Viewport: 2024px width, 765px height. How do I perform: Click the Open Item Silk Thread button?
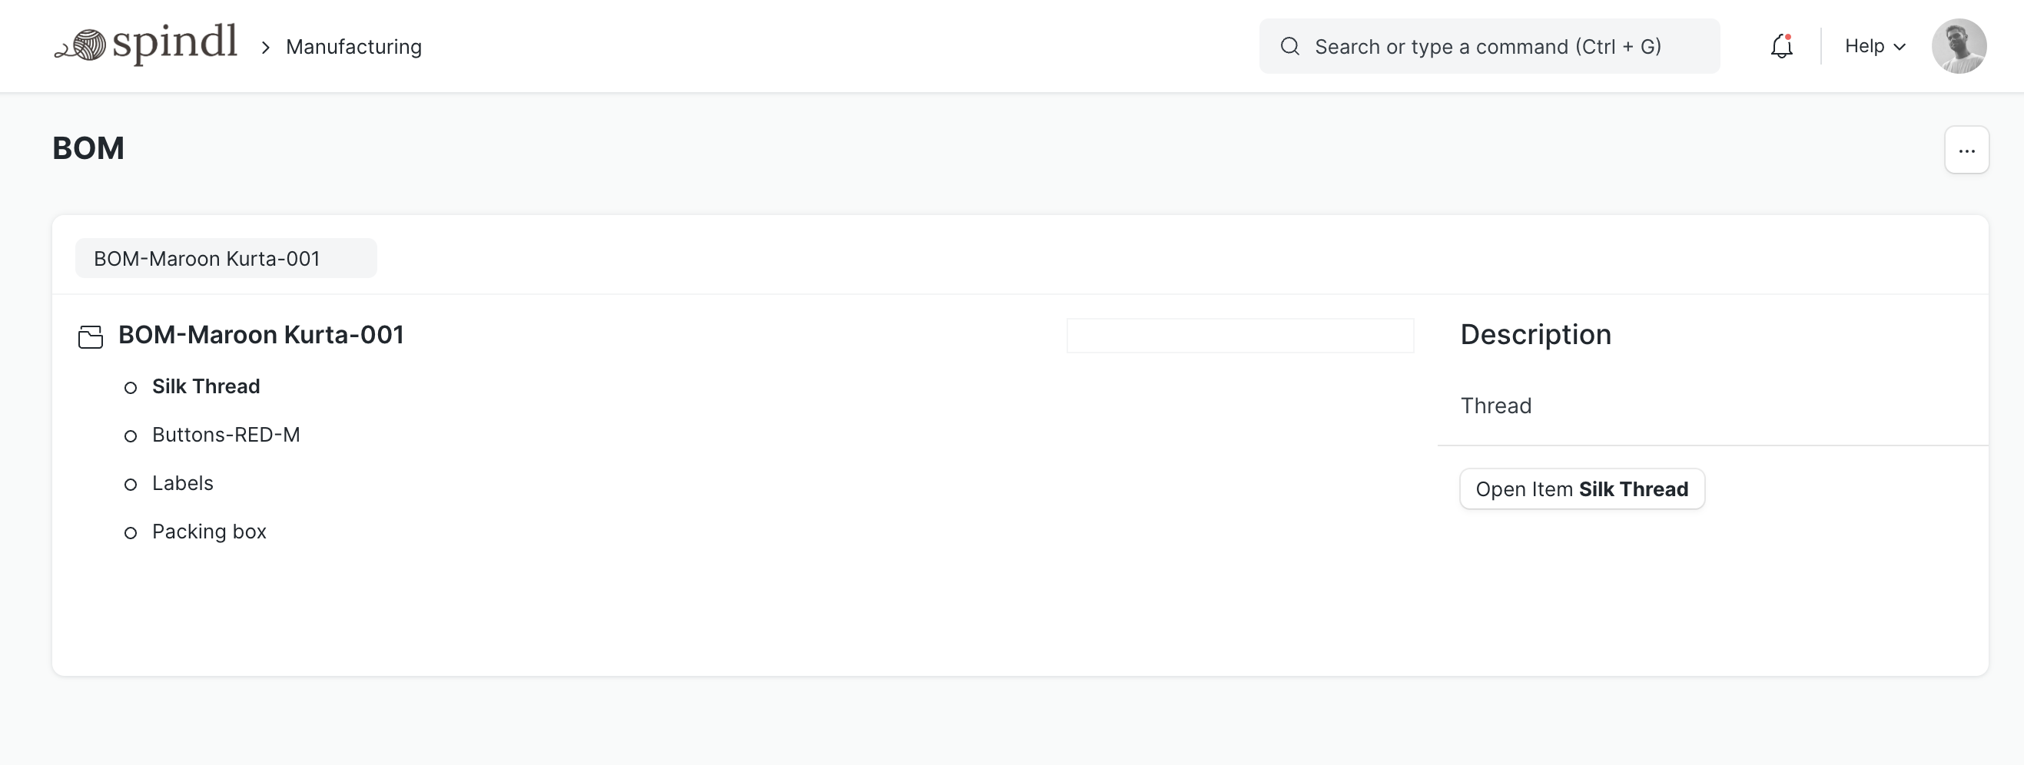coord(1581,488)
